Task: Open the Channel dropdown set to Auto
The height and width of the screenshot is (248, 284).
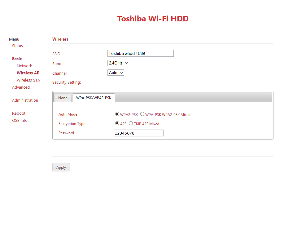Action: pyautogui.click(x=116, y=73)
